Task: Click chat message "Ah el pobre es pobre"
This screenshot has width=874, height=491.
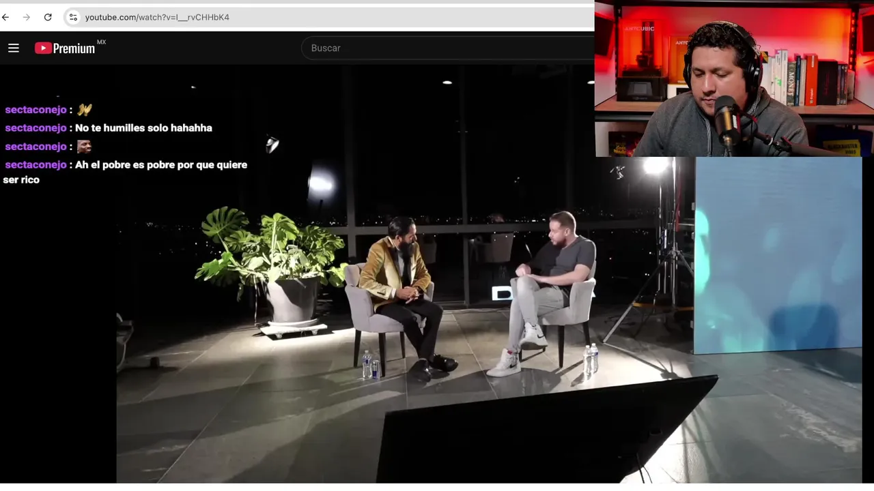Action: [x=125, y=172]
